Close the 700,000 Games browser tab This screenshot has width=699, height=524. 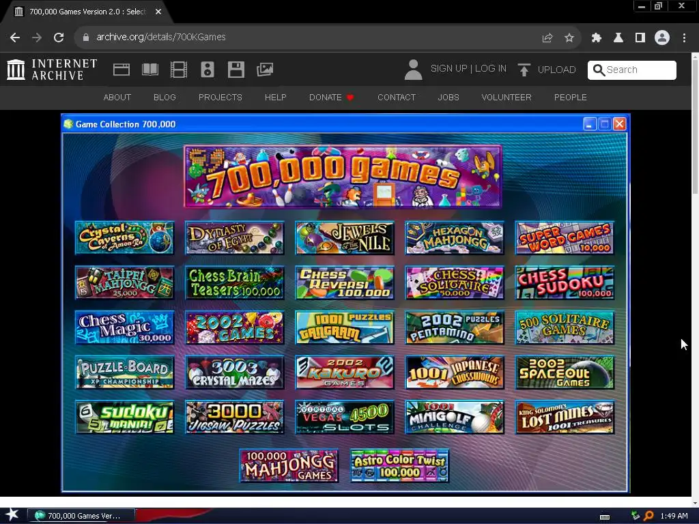click(158, 12)
